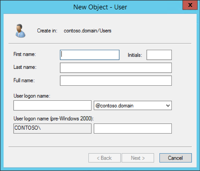Close the New Object - User dialog
This screenshot has width=200, height=171.
(x=190, y=5)
